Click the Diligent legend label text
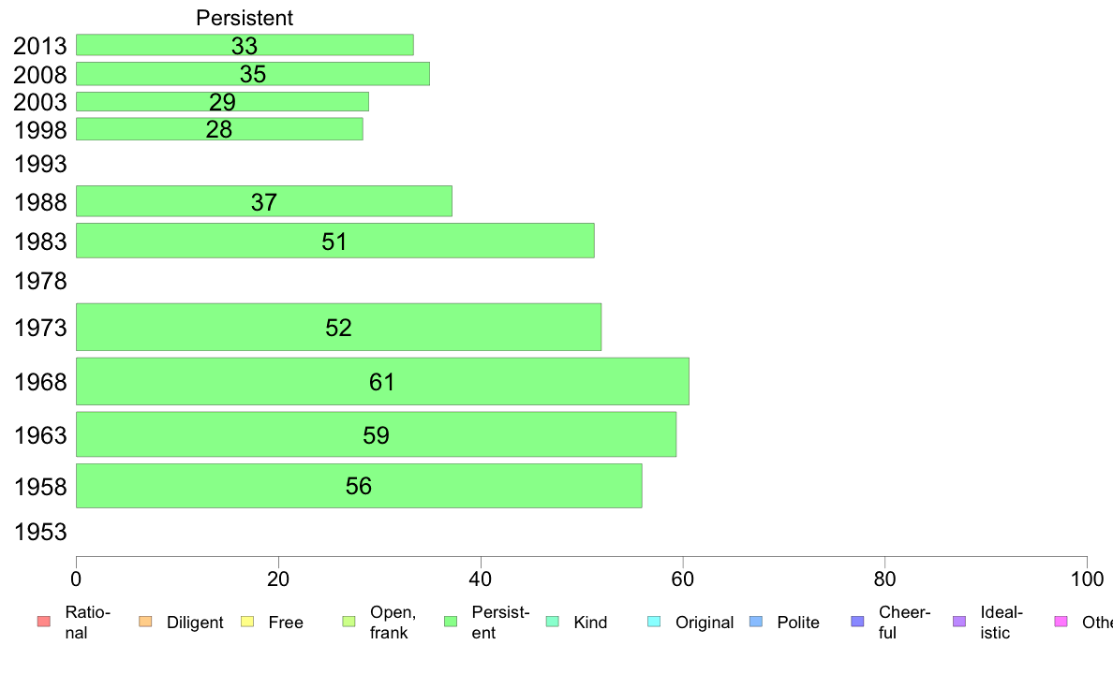The image size is (1113, 689). click(195, 623)
